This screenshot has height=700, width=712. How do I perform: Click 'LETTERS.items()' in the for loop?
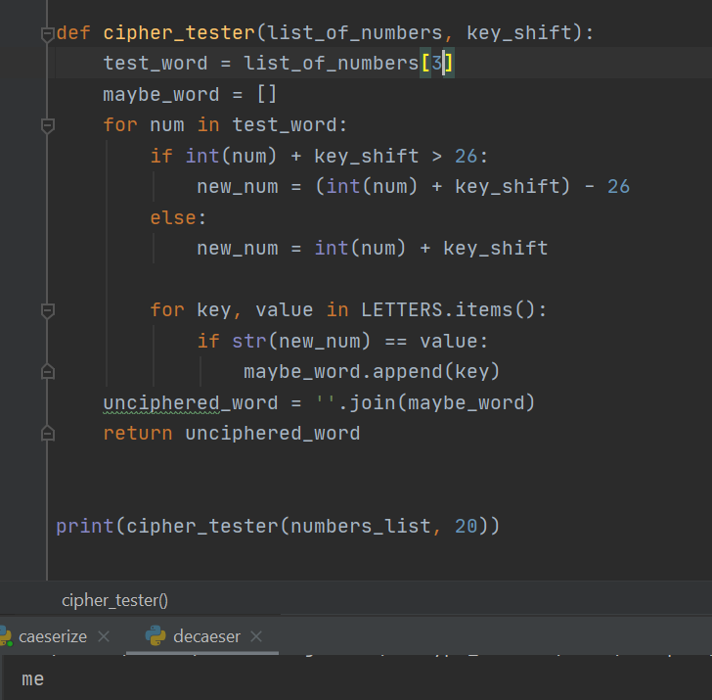(x=448, y=310)
